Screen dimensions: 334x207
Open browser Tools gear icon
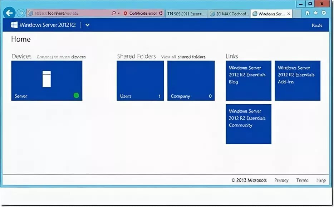point(324,13)
